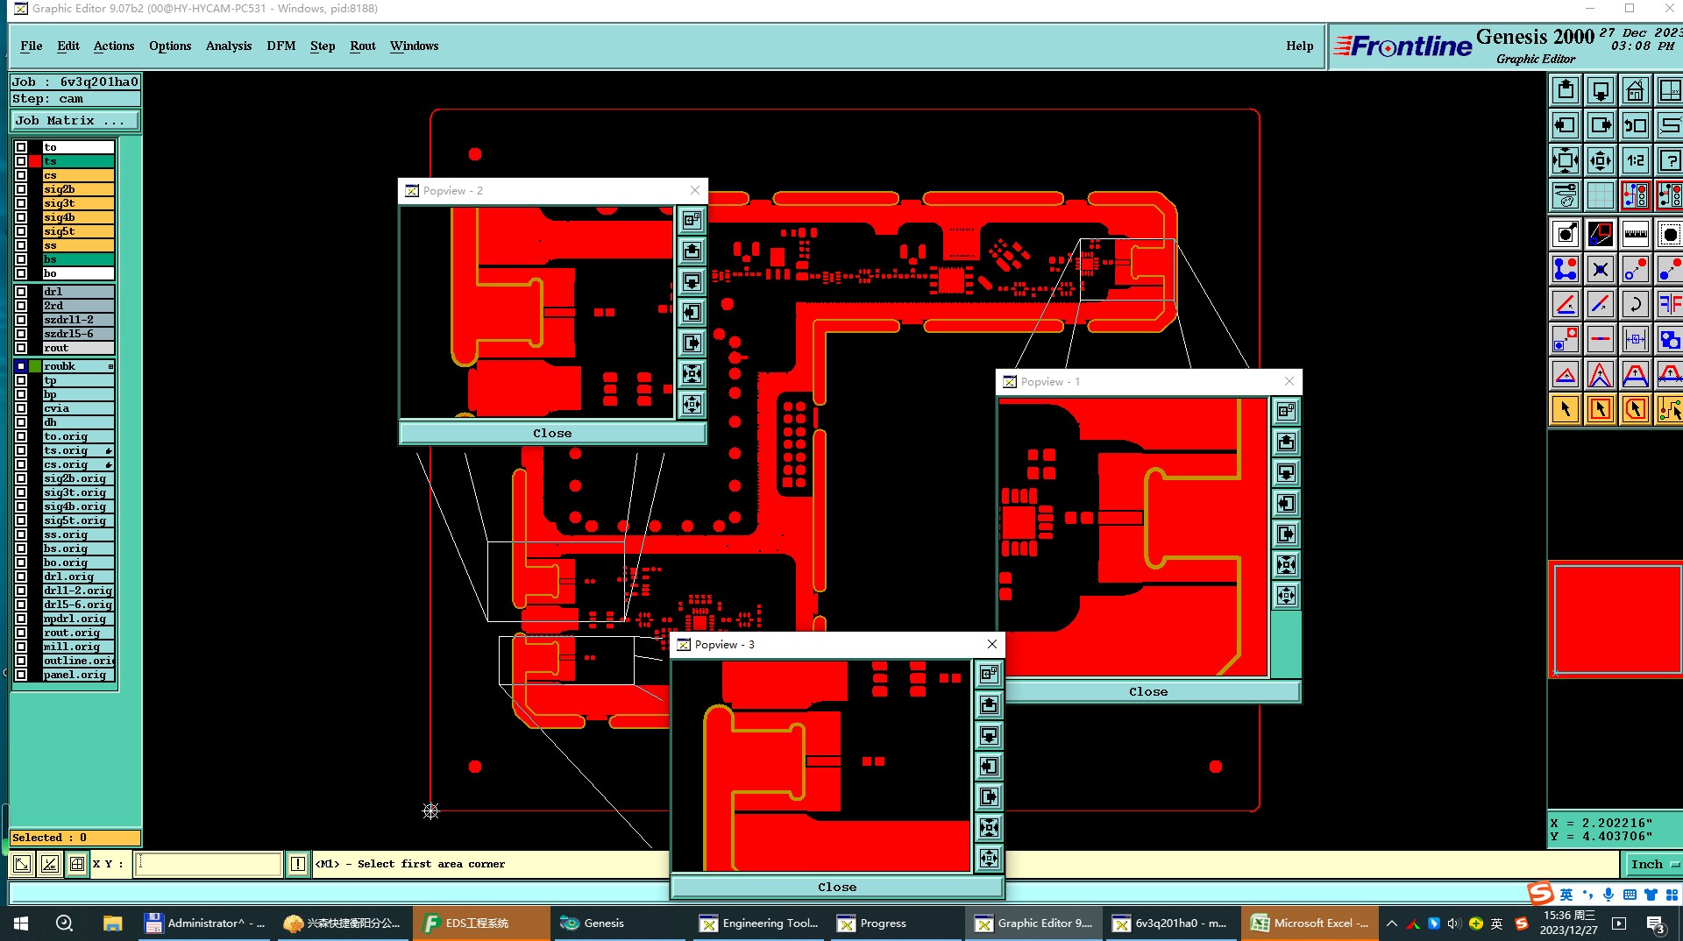This screenshot has height=941, width=1683.
Task: Click the pan left arrow tool
Action: tap(1566, 125)
